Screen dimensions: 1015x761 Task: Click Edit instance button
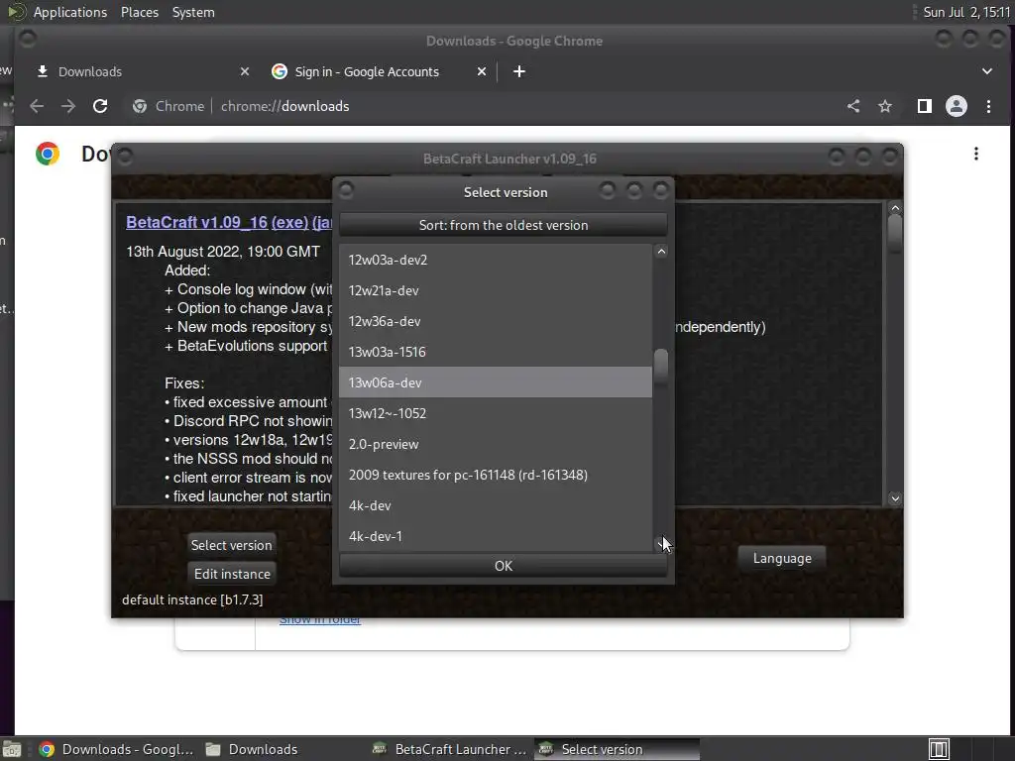(x=232, y=574)
